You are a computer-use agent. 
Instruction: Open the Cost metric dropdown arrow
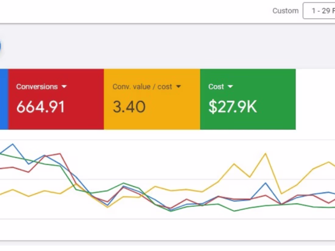230,86
